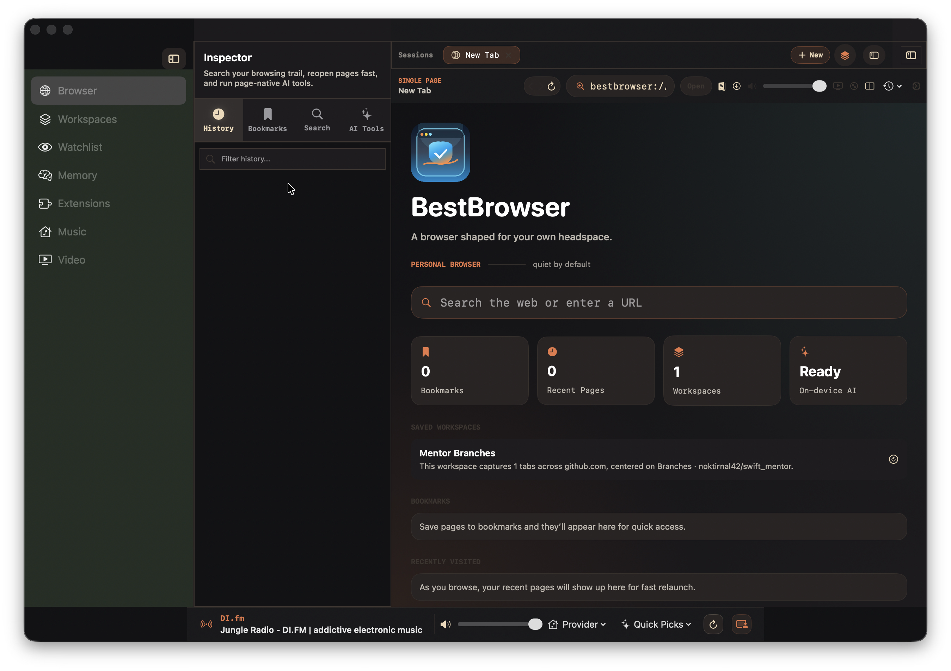This screenshot has height=671, width=951.
Task: Mute music with the player speaker icon
Action: pos(445,624)
